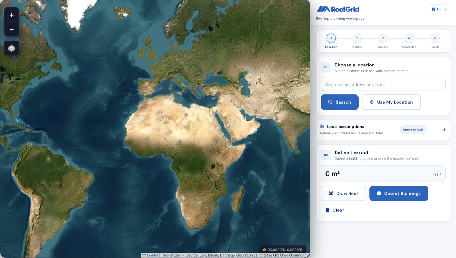Image resolution: width=456 pixels, height=258 pixels.
Task: Clear the roof outline
Action: pyautogui.click(x=335, y=210)
